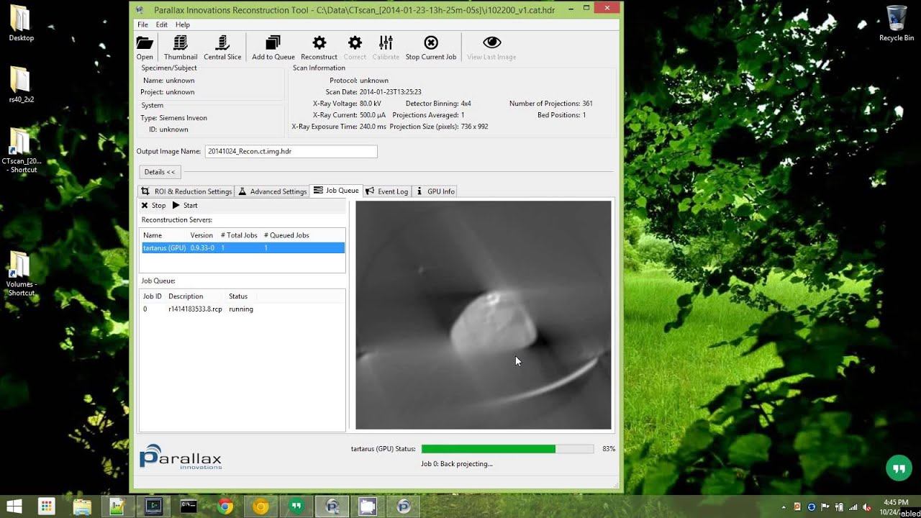Switch to ROI & Reduction Settings tab
Screen dimensions: 921x518
pos(186,191)
